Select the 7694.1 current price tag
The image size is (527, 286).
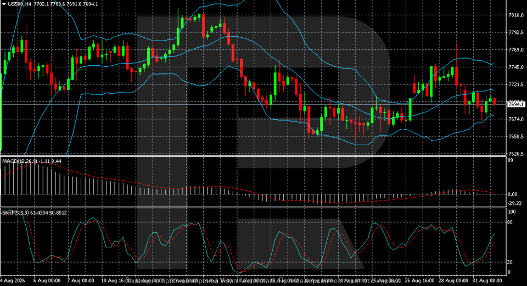(x=516, y=105)
